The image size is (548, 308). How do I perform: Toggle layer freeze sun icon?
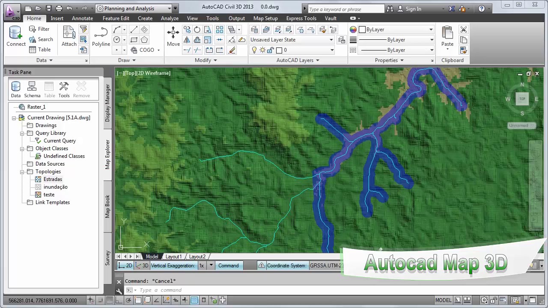point(262,50)
